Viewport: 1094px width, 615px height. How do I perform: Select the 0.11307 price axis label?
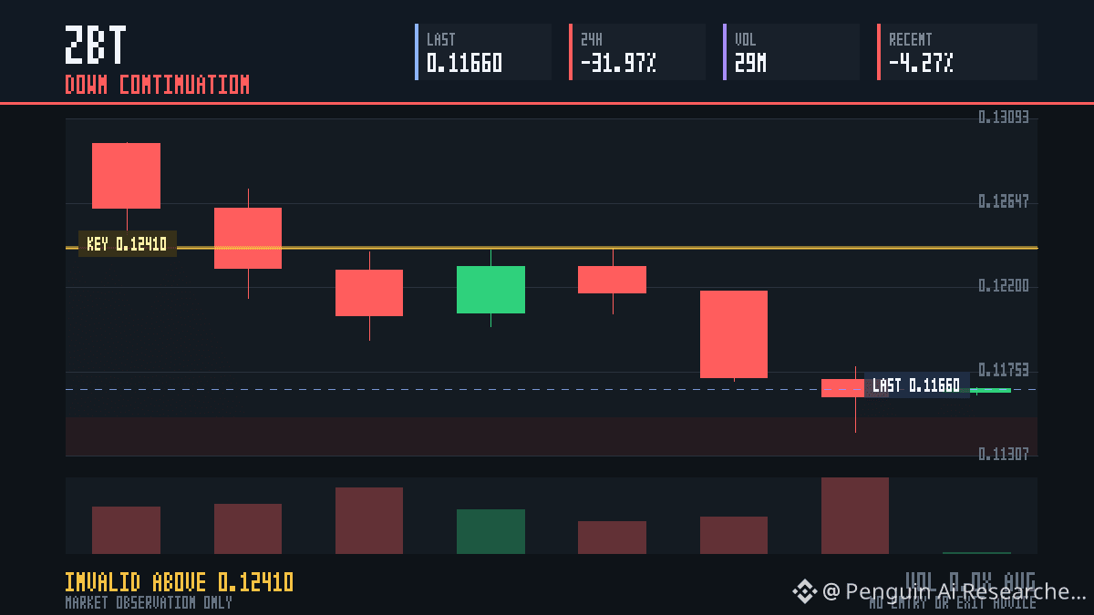1003,454
